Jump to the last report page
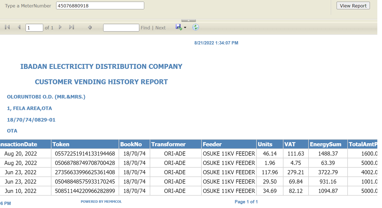 point(72,27)
